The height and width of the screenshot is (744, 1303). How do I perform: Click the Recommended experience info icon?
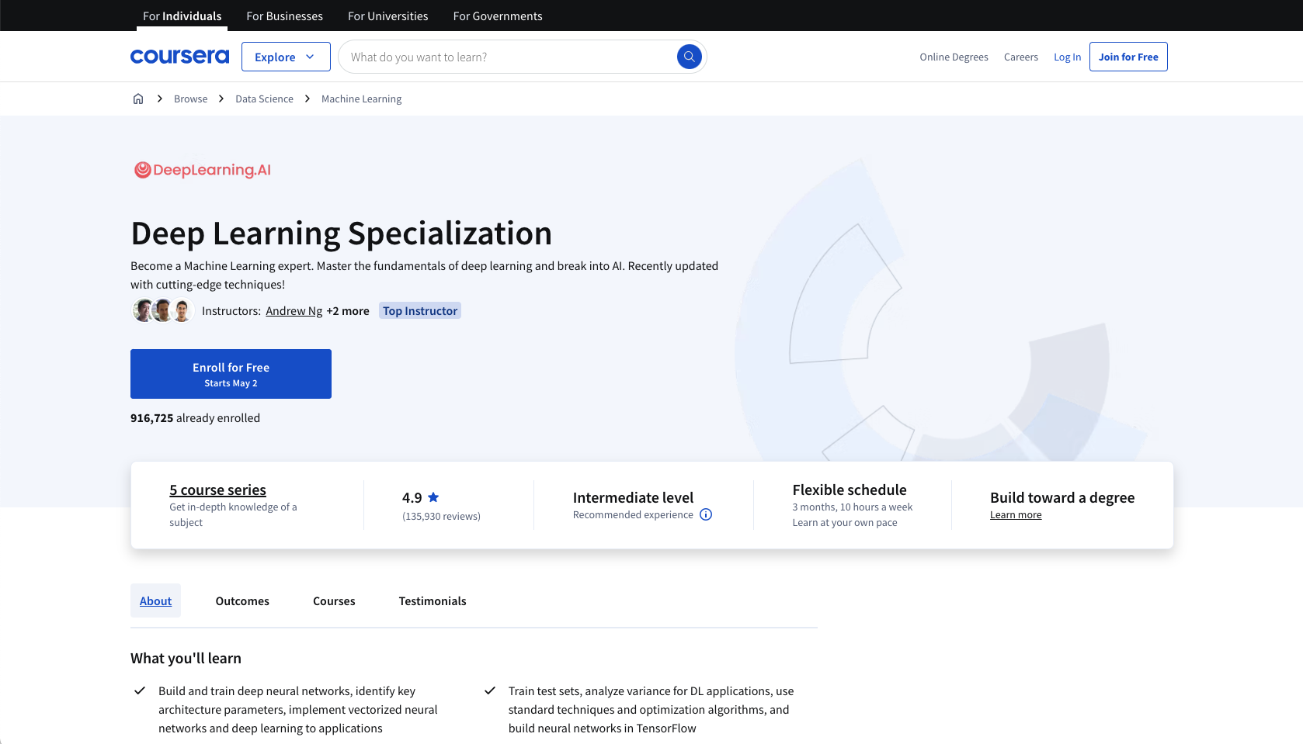click(706, 514)
